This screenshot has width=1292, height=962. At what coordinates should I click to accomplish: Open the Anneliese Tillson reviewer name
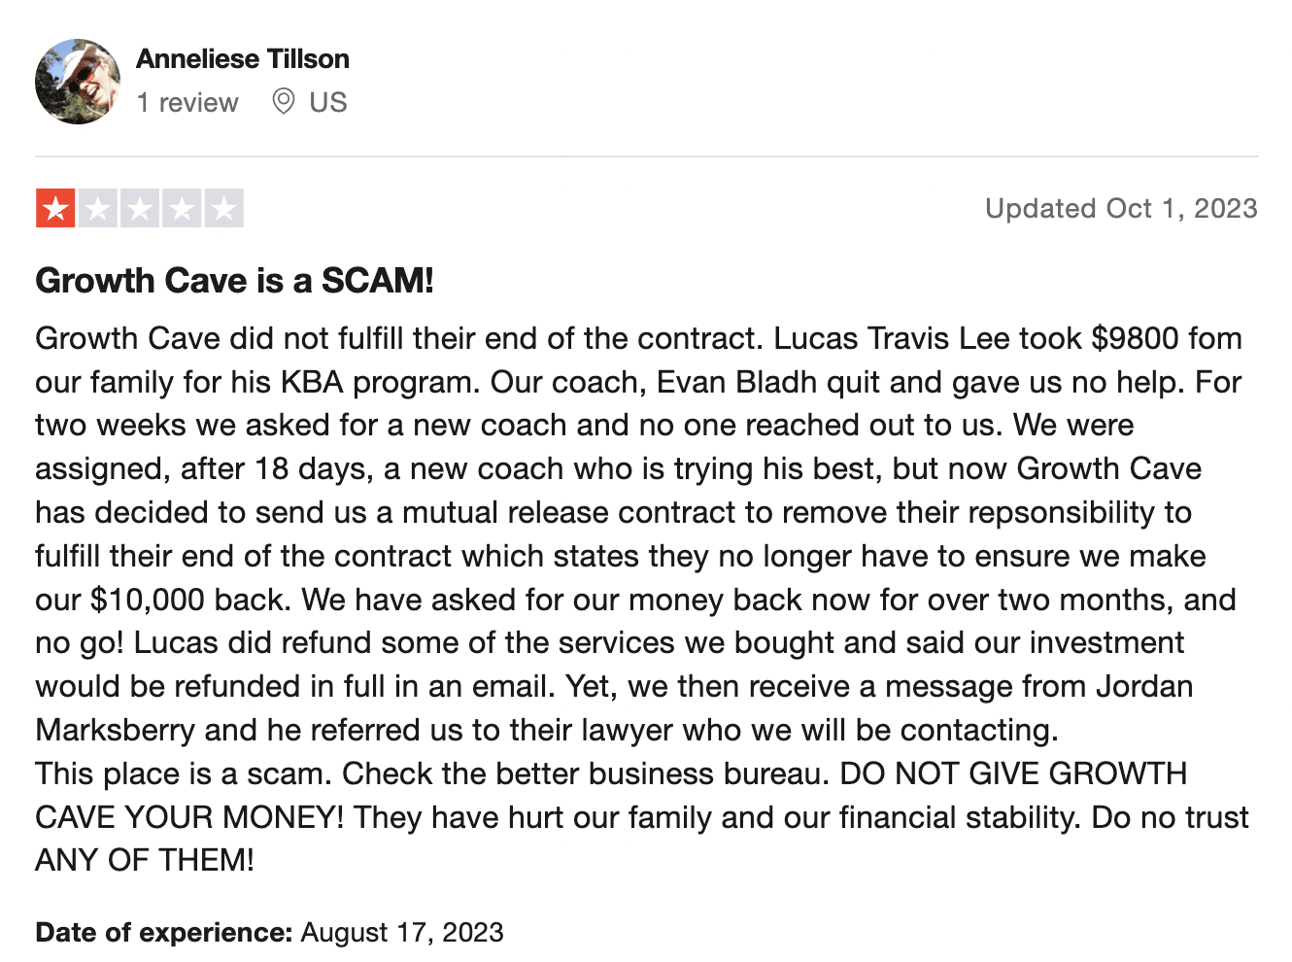tap(243, 59)
